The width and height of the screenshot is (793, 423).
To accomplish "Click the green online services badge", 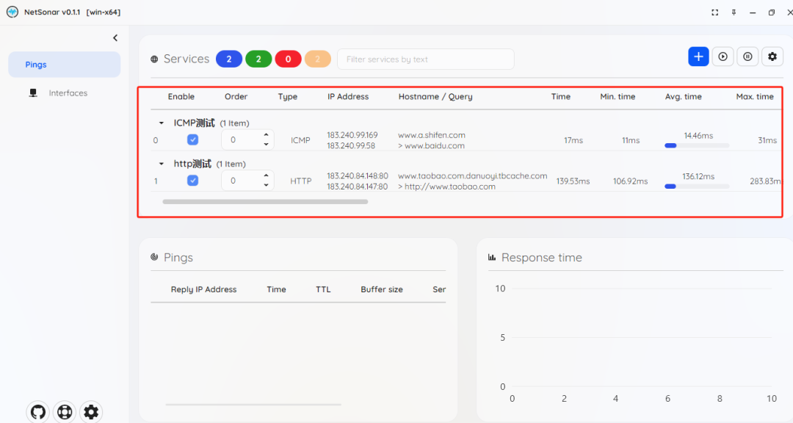I will (258, 59).
